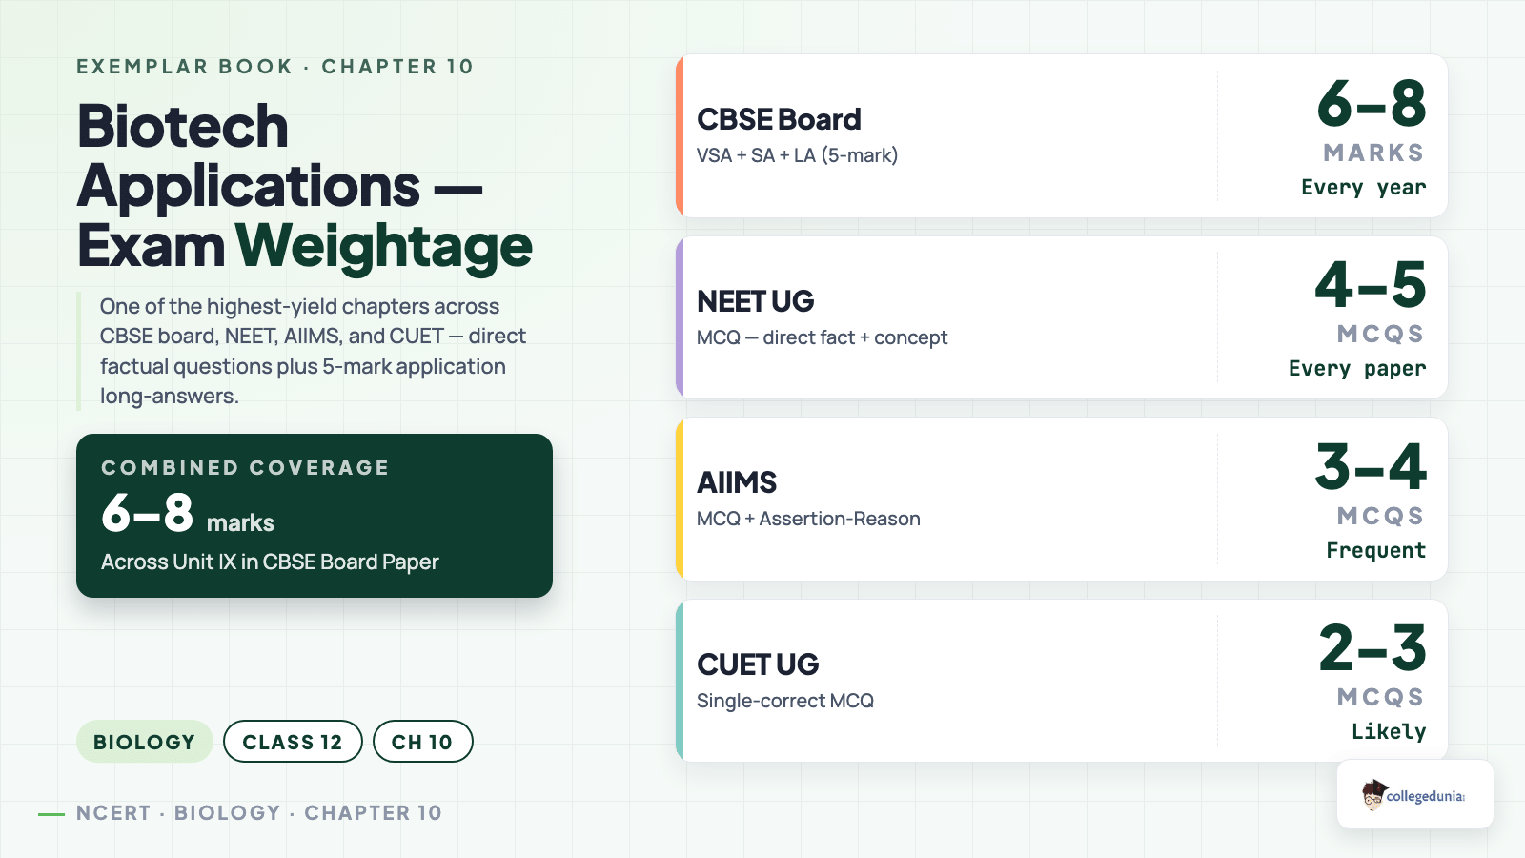This screenshot has height=858, width=1525.
Task: Click the NCERT · BIOLOGY · CHAPTER 10 footer
Action: point(259,813)
